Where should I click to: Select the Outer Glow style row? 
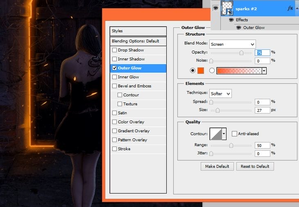pos(138,68)
